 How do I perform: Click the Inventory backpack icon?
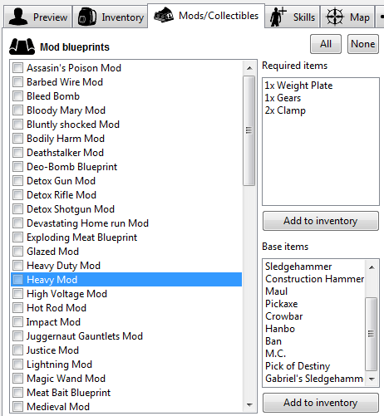[86, 17]
